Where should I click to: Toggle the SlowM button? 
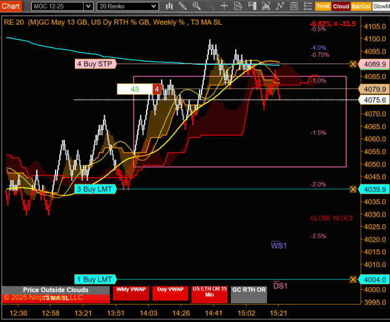(x=381, y=6)
